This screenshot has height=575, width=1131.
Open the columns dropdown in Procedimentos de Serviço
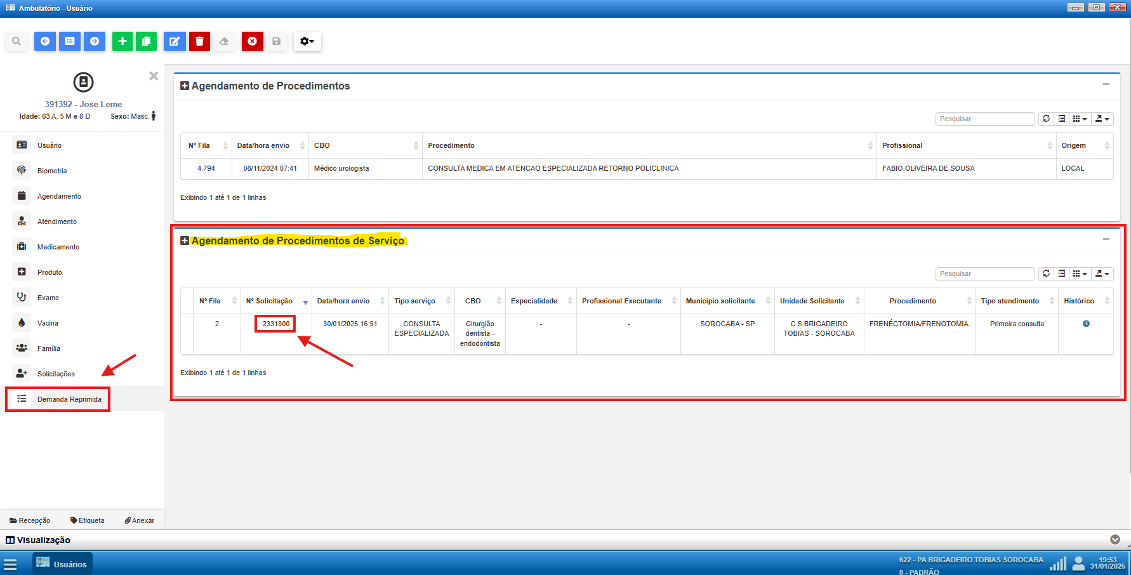pos(1080,274)
